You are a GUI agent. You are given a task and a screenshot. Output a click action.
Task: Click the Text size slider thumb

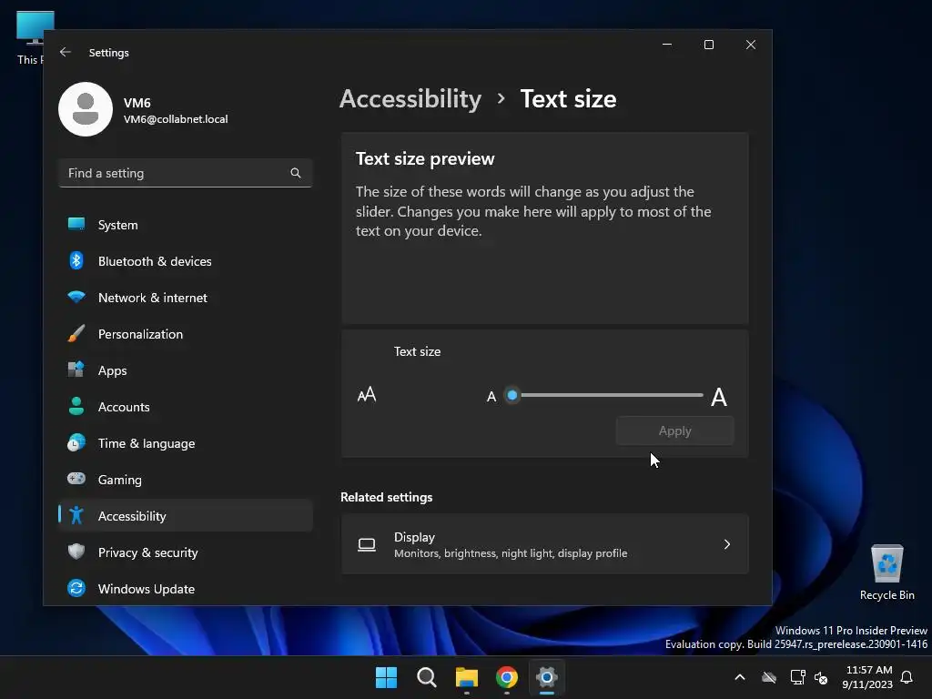pos(512,395)
